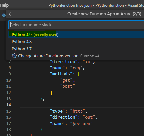144x136 pixels.
Task: Click the "name": "req" line
Action: 67,68
